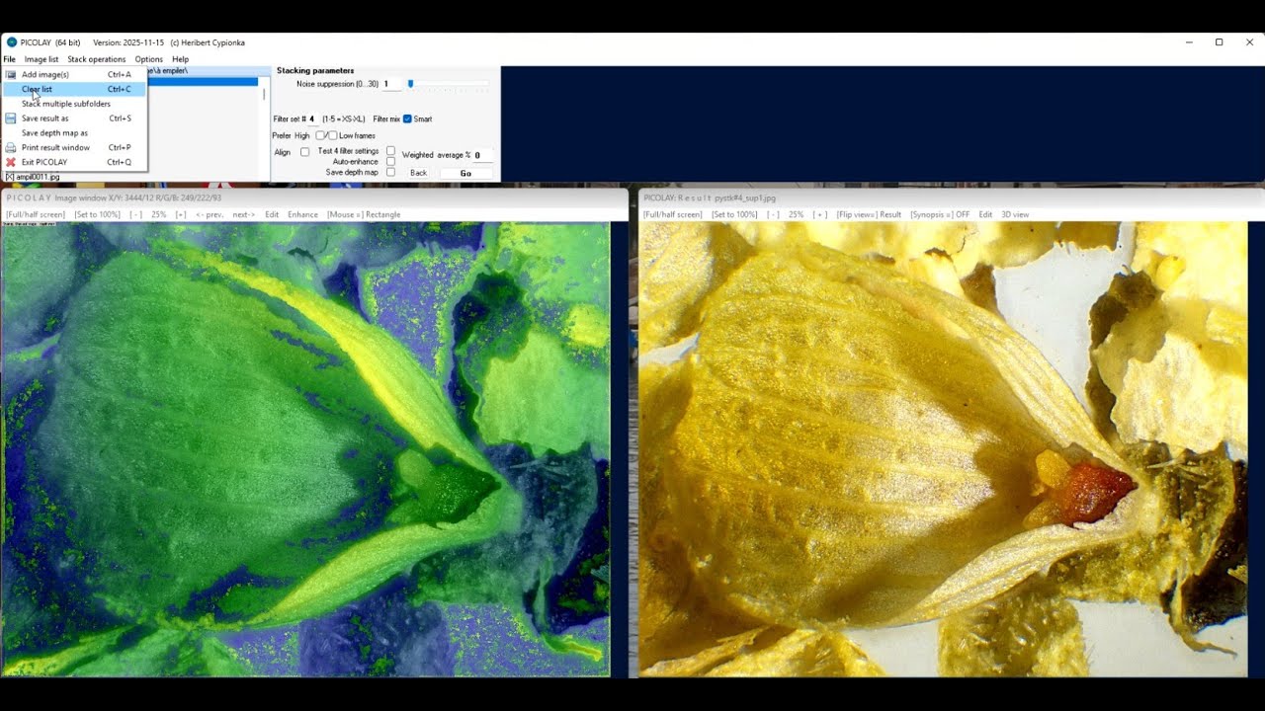Screen dimensions: 1265x711
Task: Enable the Align checkbox
Action: point(304,152)
